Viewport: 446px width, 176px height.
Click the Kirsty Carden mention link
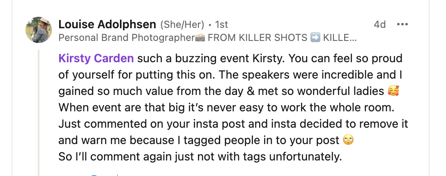(96, 59)
